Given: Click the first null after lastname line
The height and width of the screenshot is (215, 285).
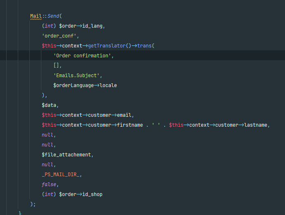Looking at the screenshot, I should pyautogui.click(x=47, y=135).
